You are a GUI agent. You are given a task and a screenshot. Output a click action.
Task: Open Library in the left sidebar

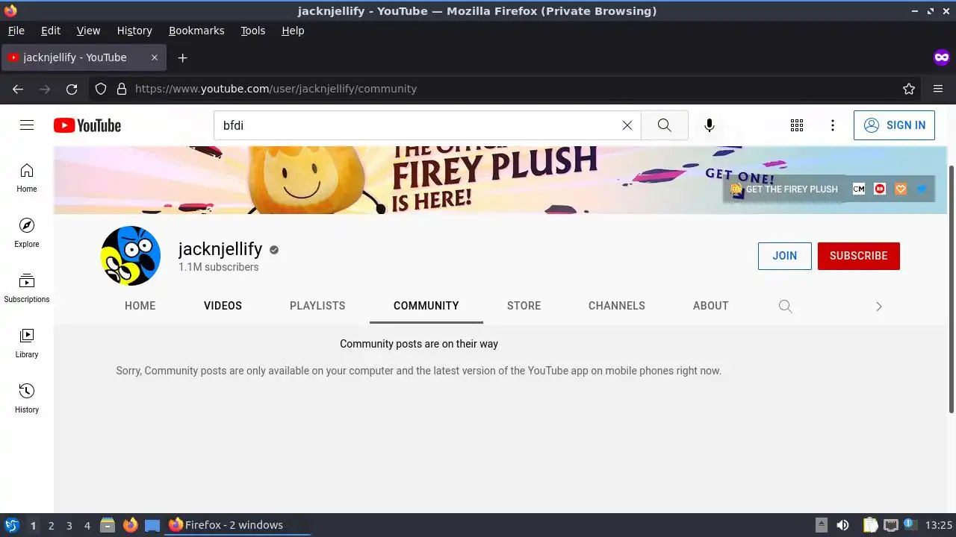coord(27,343)
